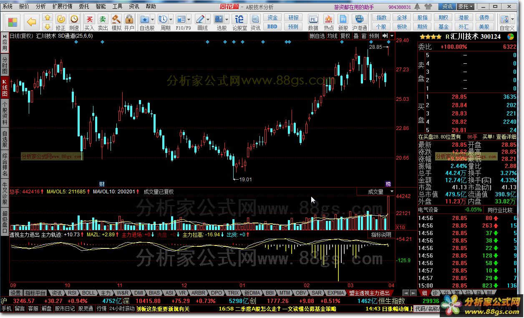Open the 新股 IPO icon
524x318 pixels.
(x=343, y=20)
